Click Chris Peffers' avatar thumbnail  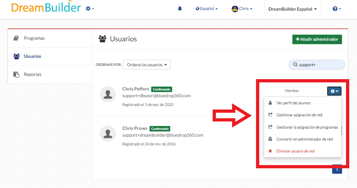point(108,94)
